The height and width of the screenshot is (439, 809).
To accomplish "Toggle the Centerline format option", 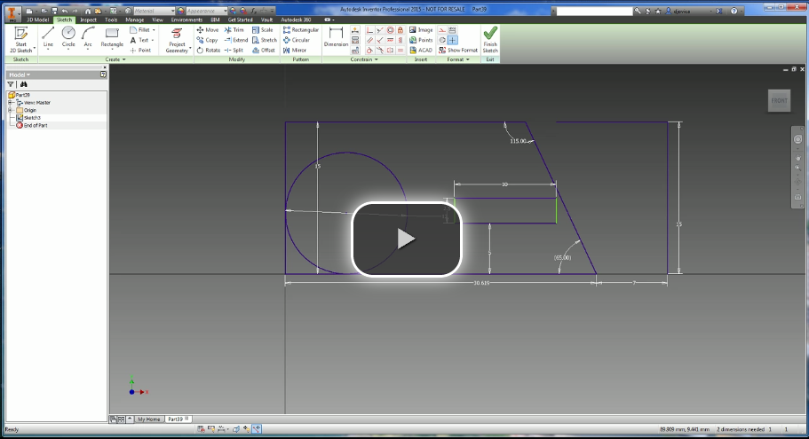I will coord(442,40).
